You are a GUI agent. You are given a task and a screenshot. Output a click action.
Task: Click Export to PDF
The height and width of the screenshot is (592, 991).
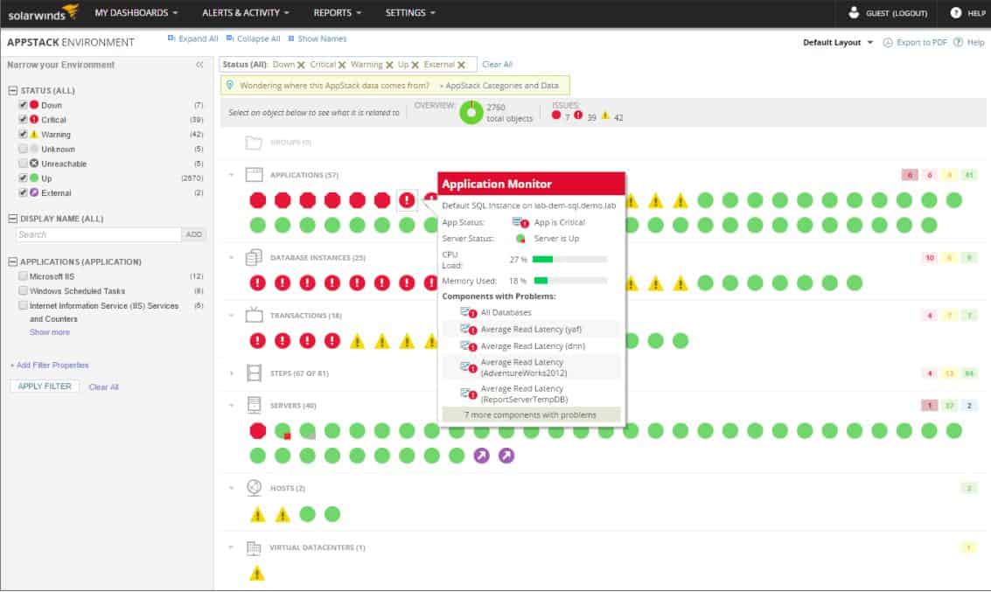click(x=915, y=42)
